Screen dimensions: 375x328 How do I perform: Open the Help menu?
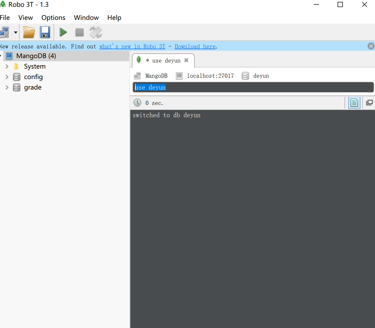114,18
